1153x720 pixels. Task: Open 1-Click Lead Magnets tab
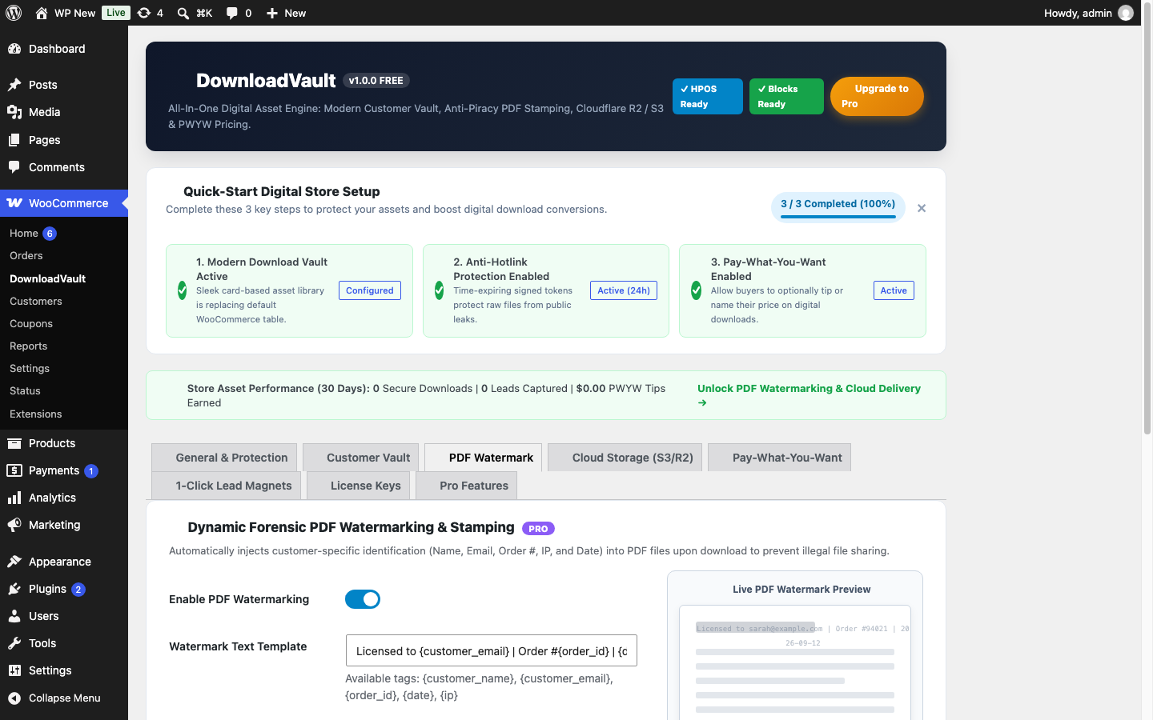tap(227, 486)
